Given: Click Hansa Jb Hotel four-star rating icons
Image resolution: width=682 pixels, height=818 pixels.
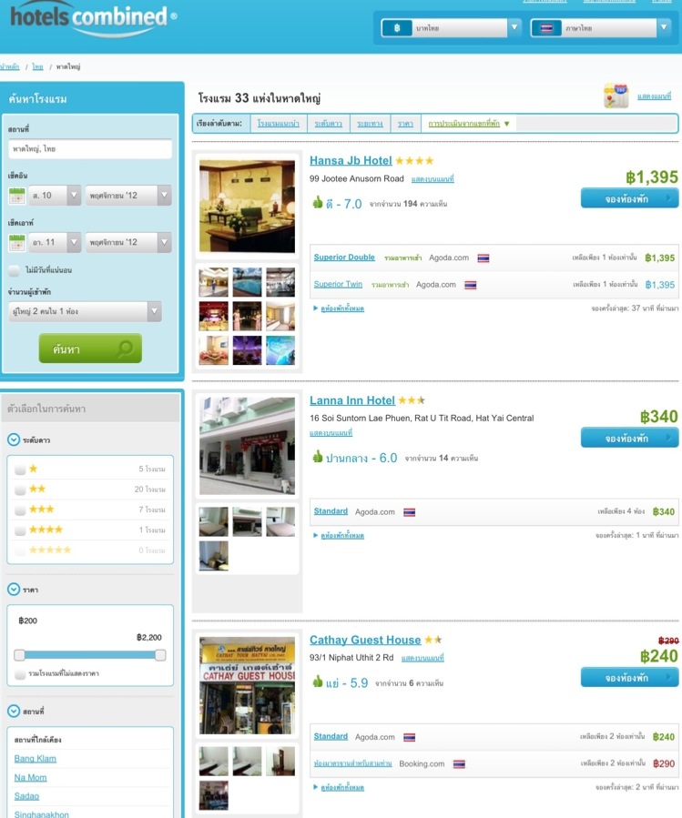Looking at the screenshot, I should click(x=414, y=161).
